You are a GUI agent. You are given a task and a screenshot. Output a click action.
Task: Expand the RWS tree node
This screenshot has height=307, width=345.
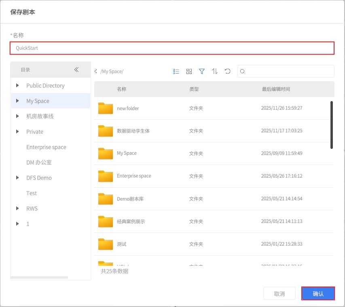tap(17, 208)
